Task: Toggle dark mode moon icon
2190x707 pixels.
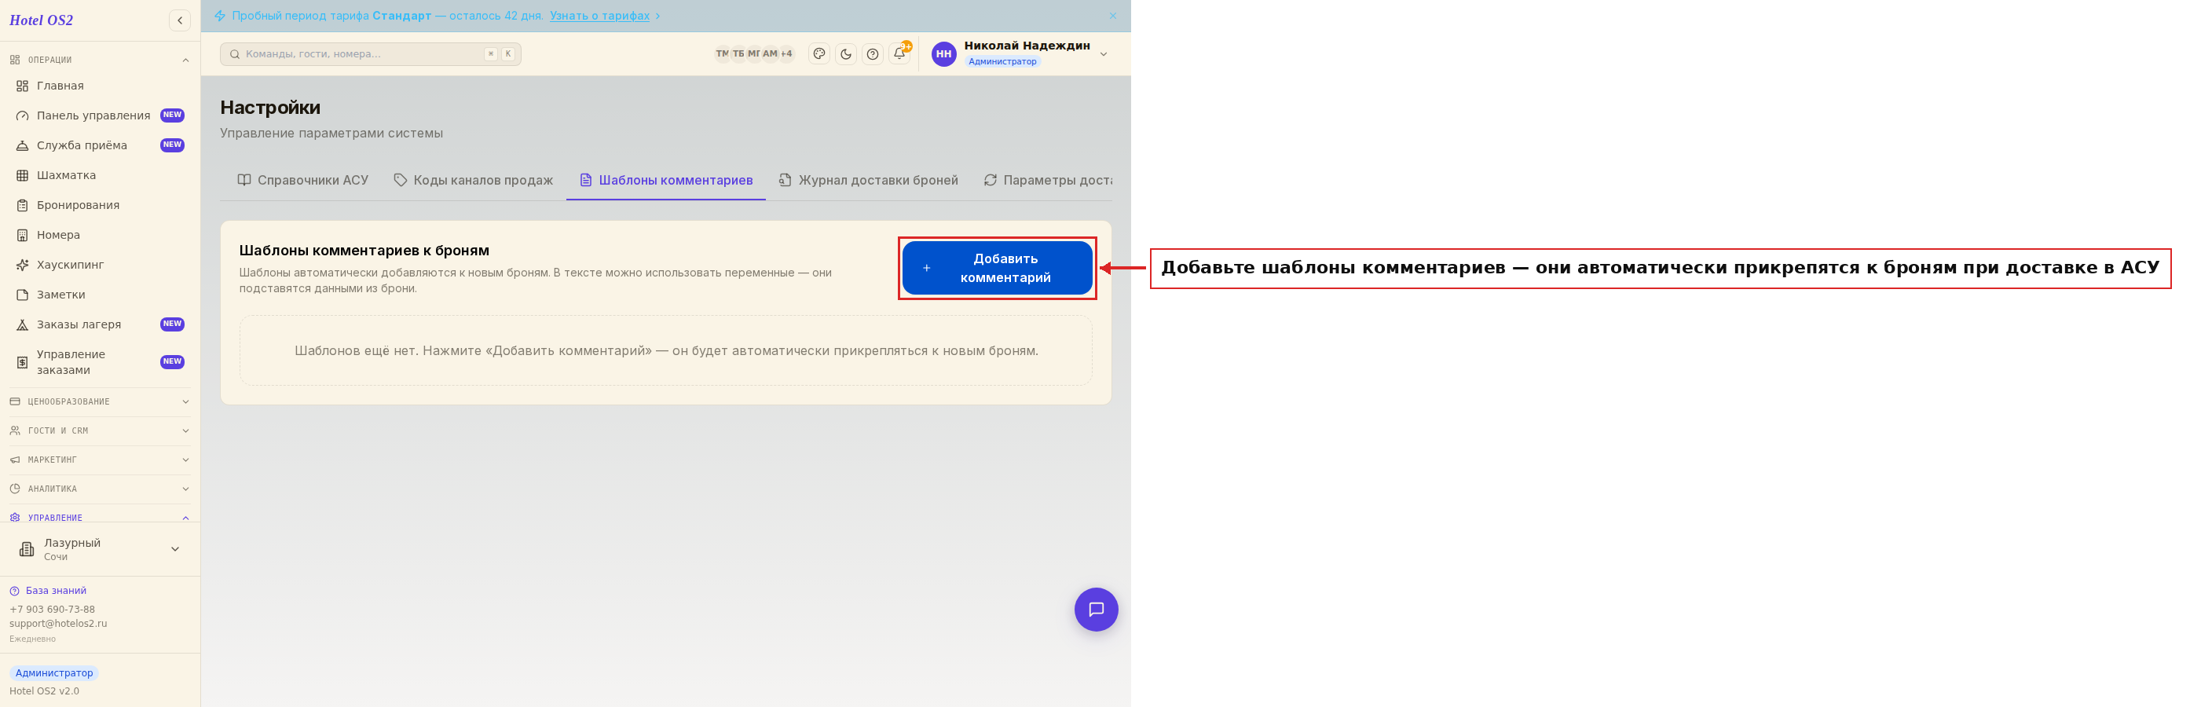Action: tap(846, 53)
